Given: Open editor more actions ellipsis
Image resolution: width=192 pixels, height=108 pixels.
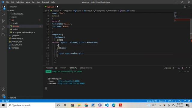Looking at the screenshot, I should (189, 7).
